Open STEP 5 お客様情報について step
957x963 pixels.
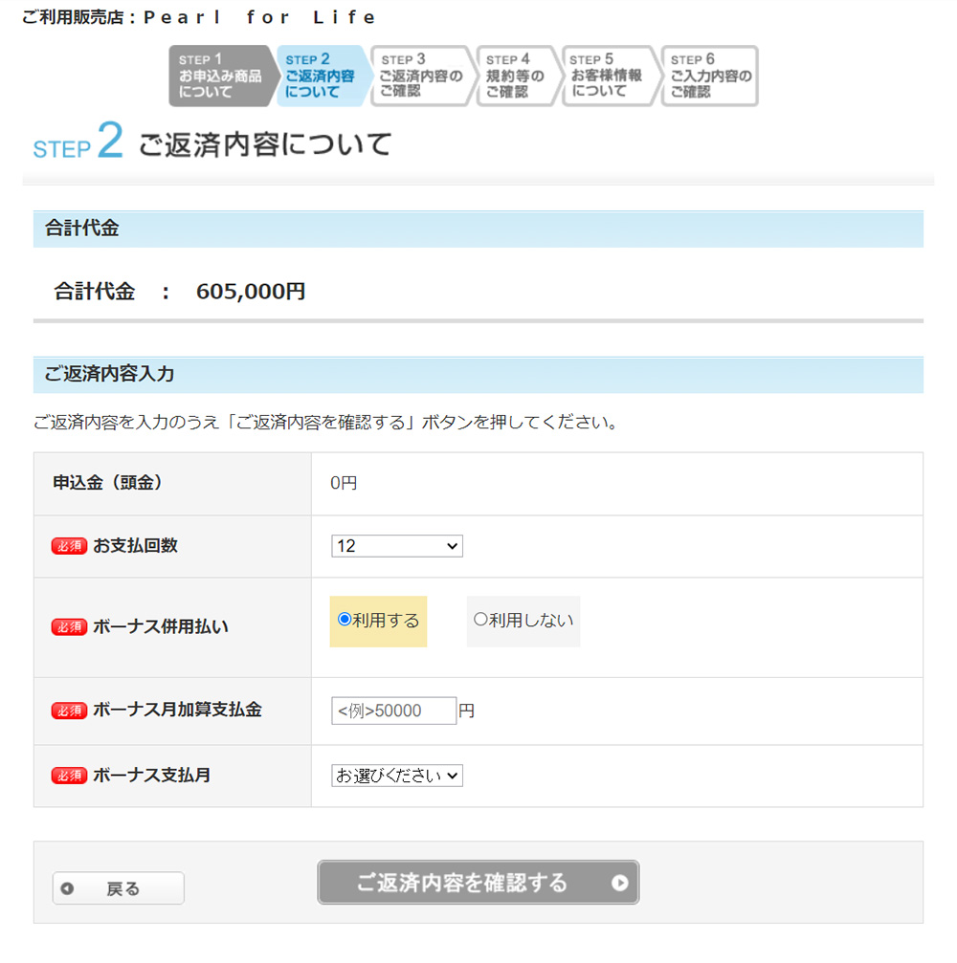607,76
